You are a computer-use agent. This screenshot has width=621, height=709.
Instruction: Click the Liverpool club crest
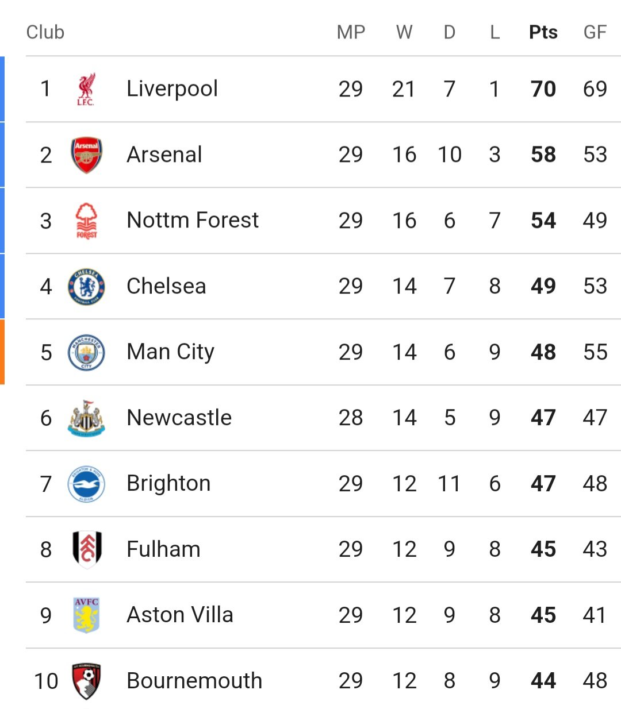pyautogui.click(x=86, y=89)
